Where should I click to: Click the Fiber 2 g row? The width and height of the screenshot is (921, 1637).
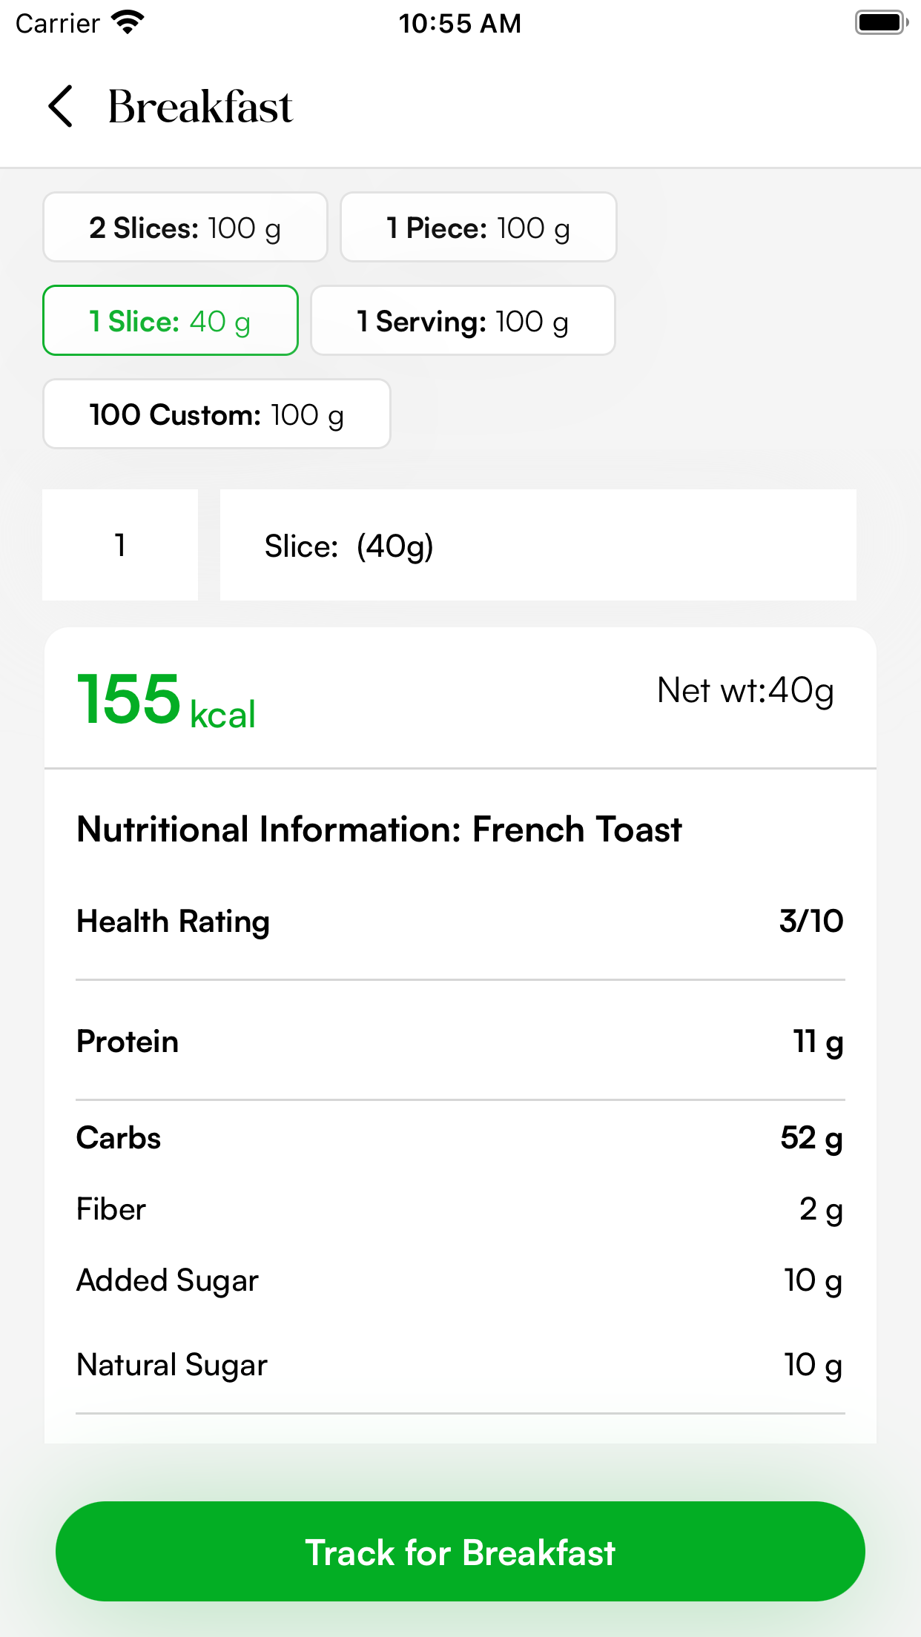click(460, 1209)
